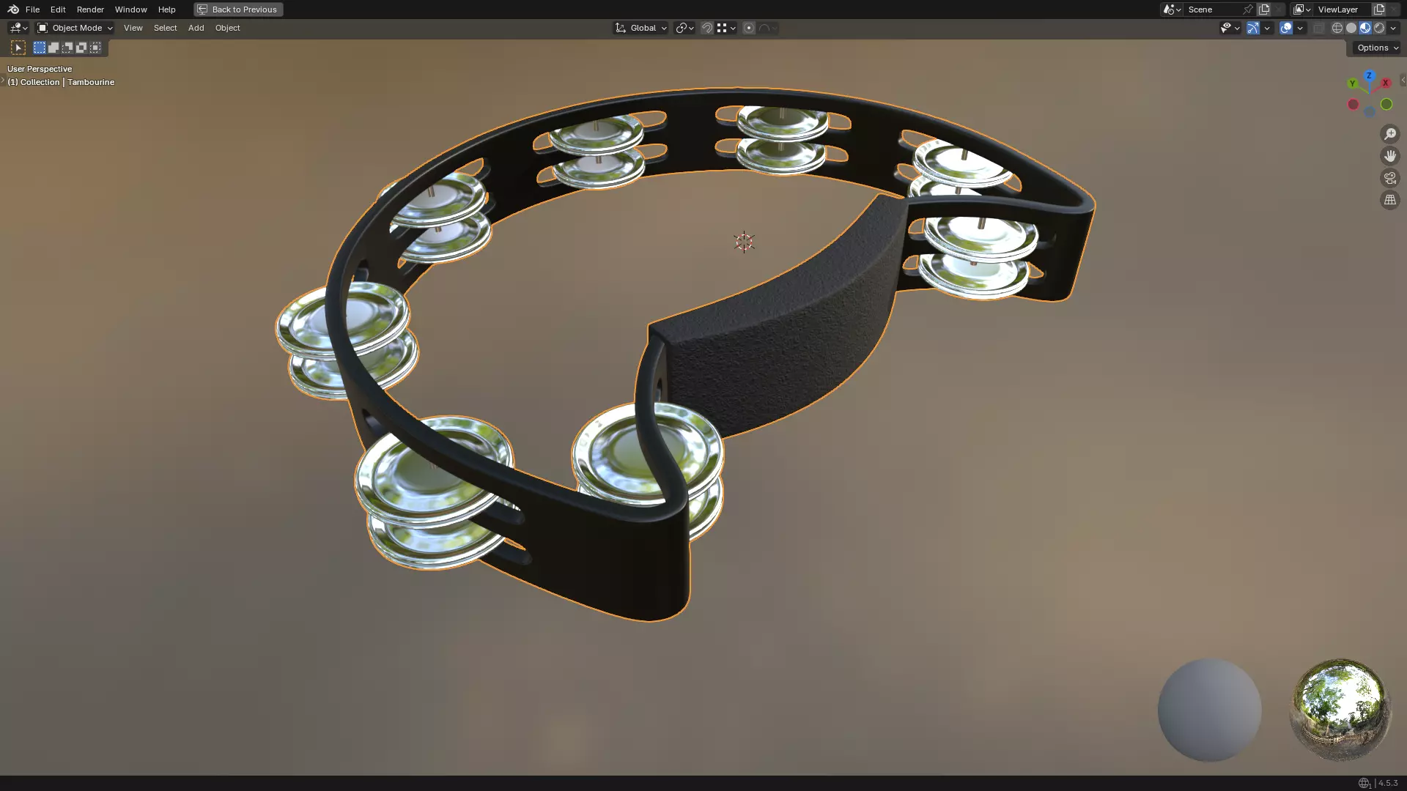Open the Render menu

pos(90,10)
